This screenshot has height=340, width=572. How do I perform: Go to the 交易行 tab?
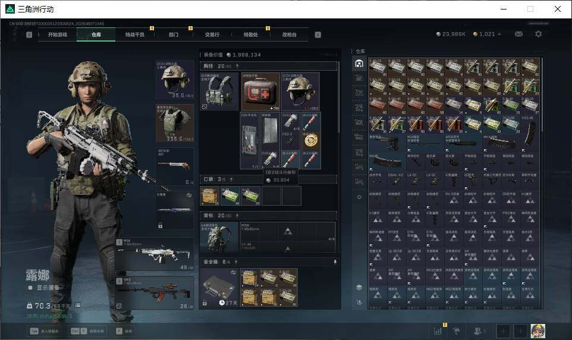212,34
